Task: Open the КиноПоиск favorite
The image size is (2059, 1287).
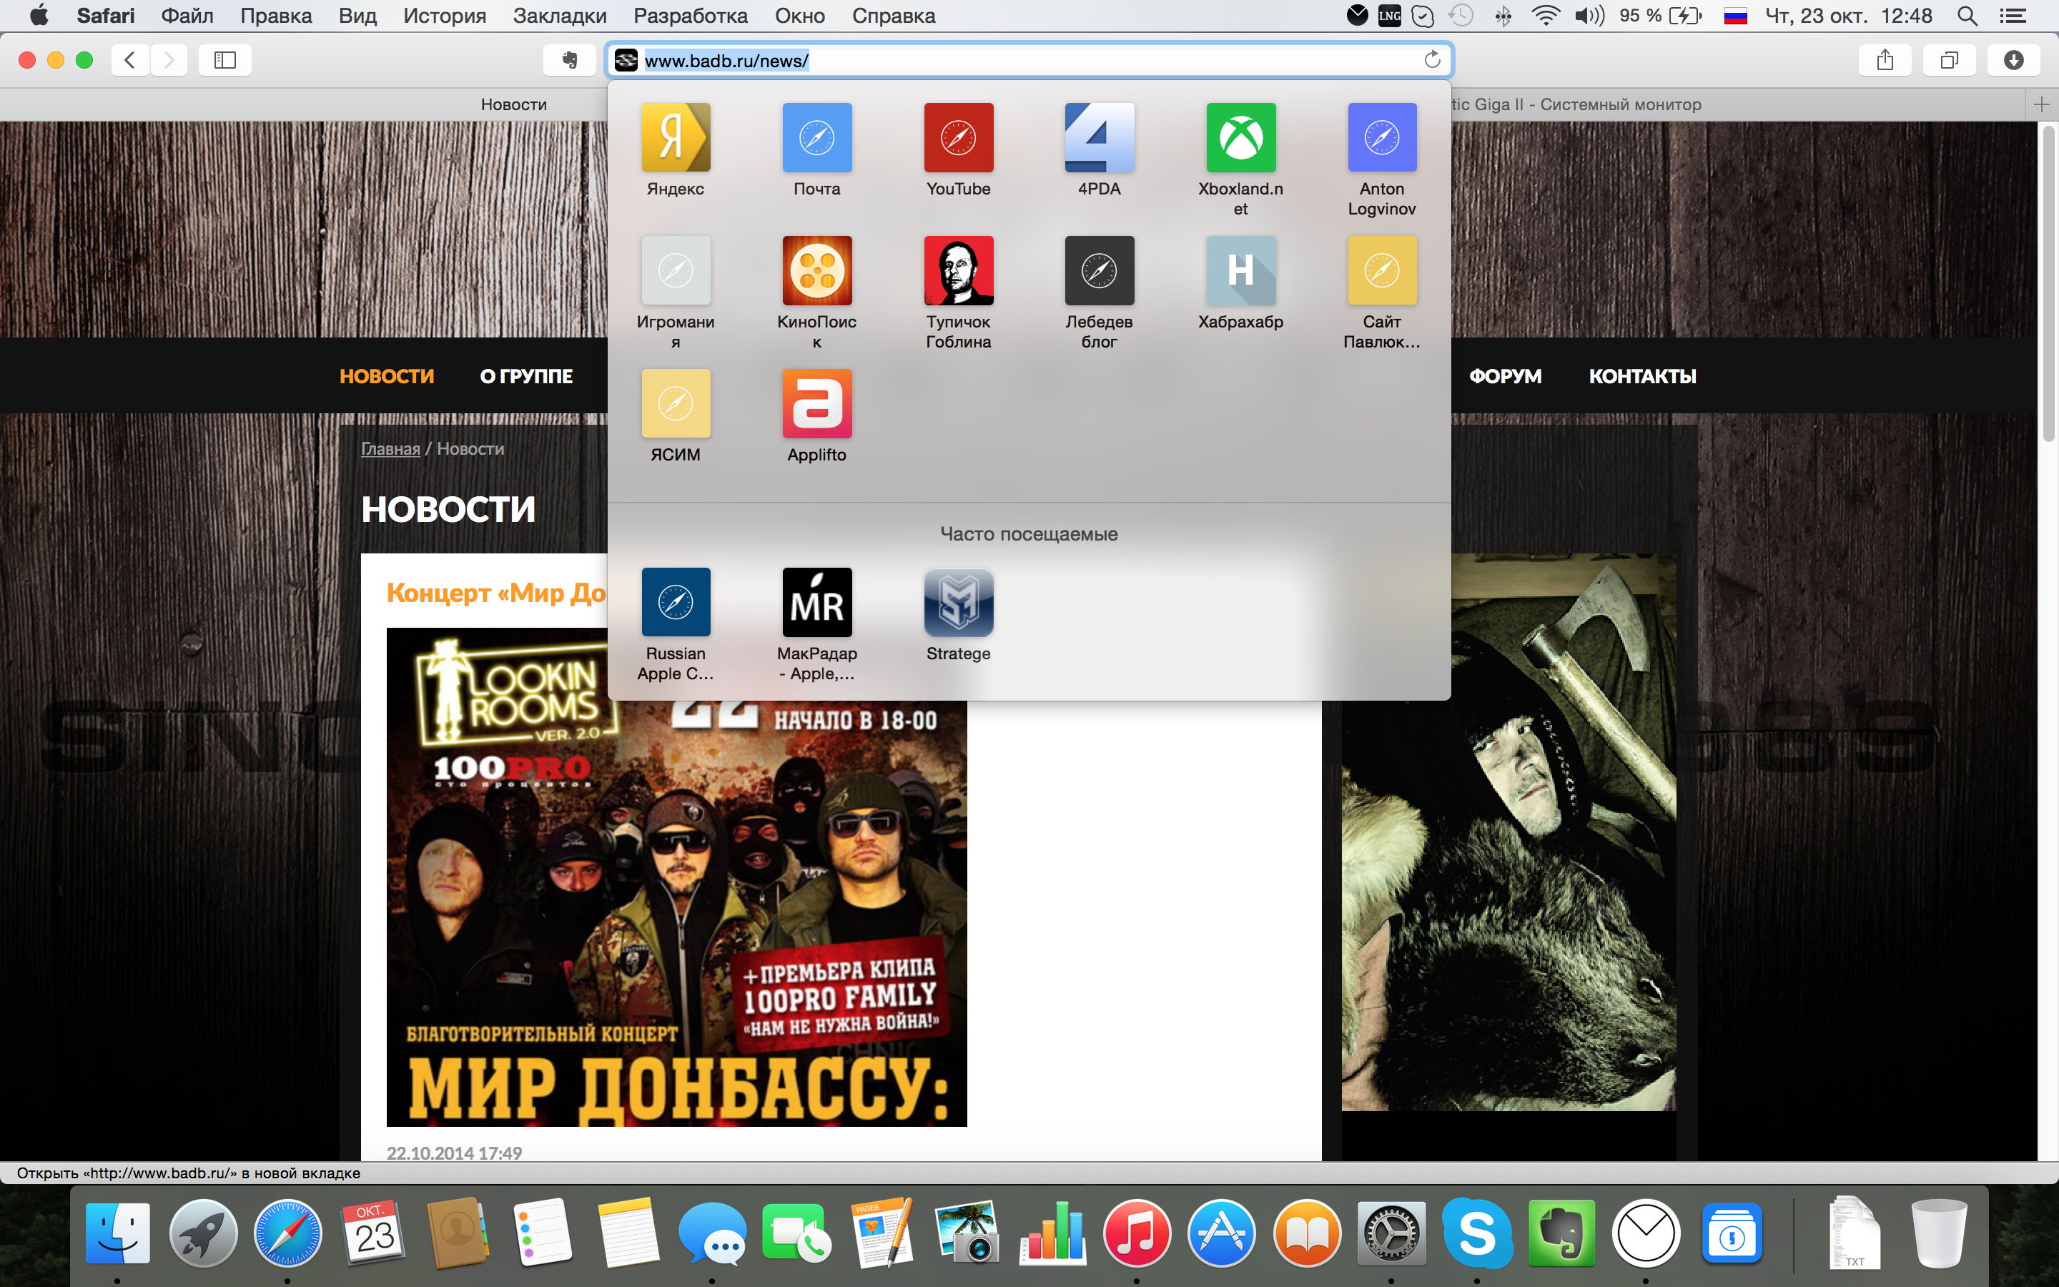Action: click(816, 270)
